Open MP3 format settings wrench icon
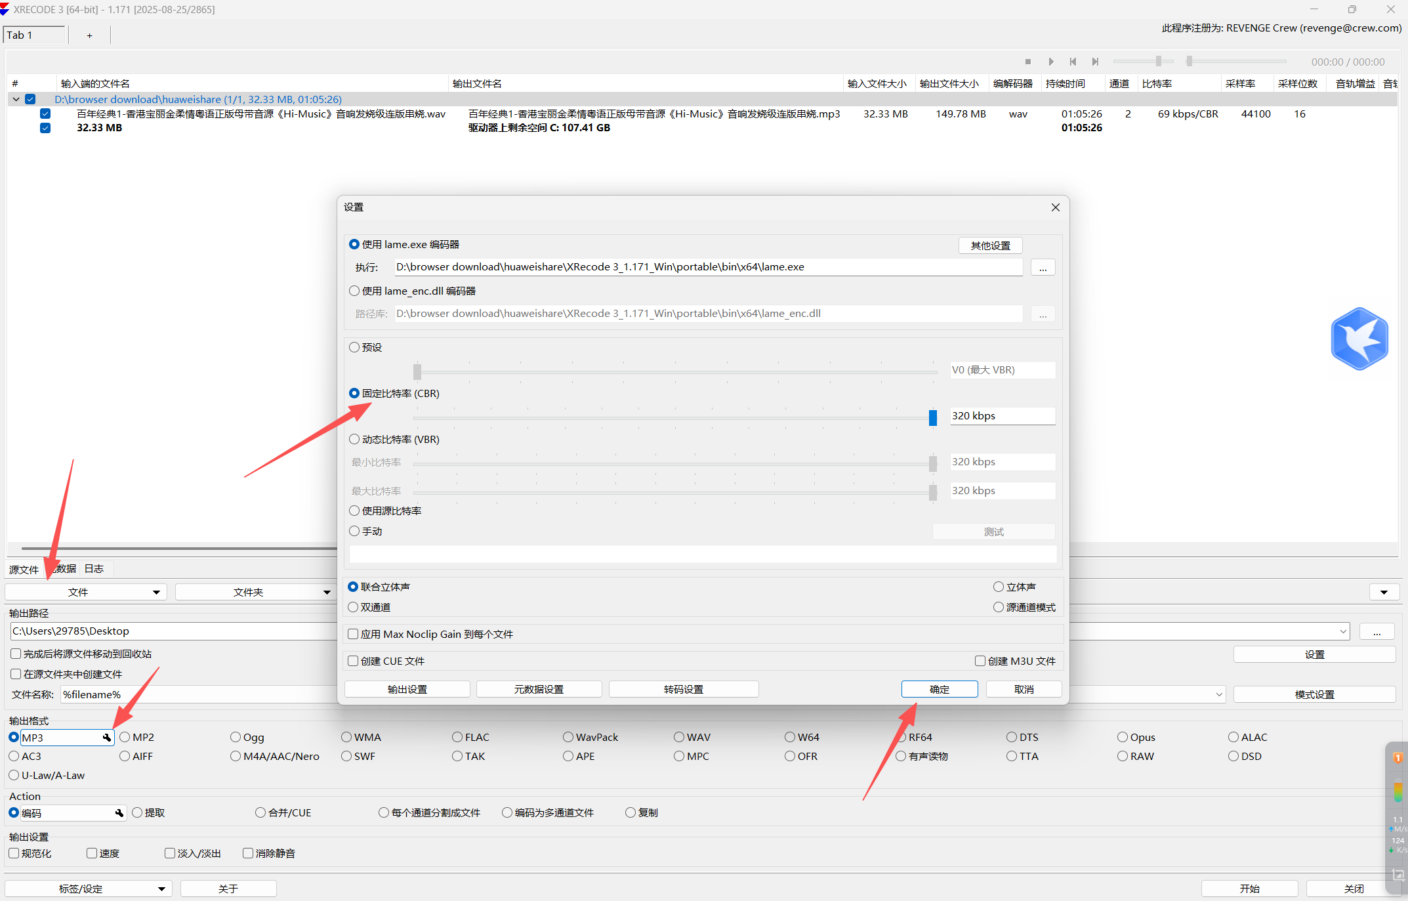The height and width of the screenshot is (901, 1408). (107, 738)
